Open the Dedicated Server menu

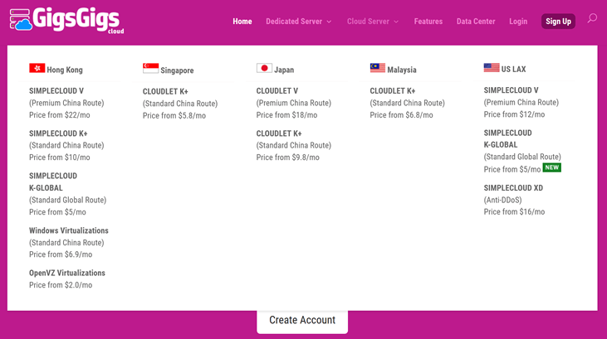pos(294,22)
